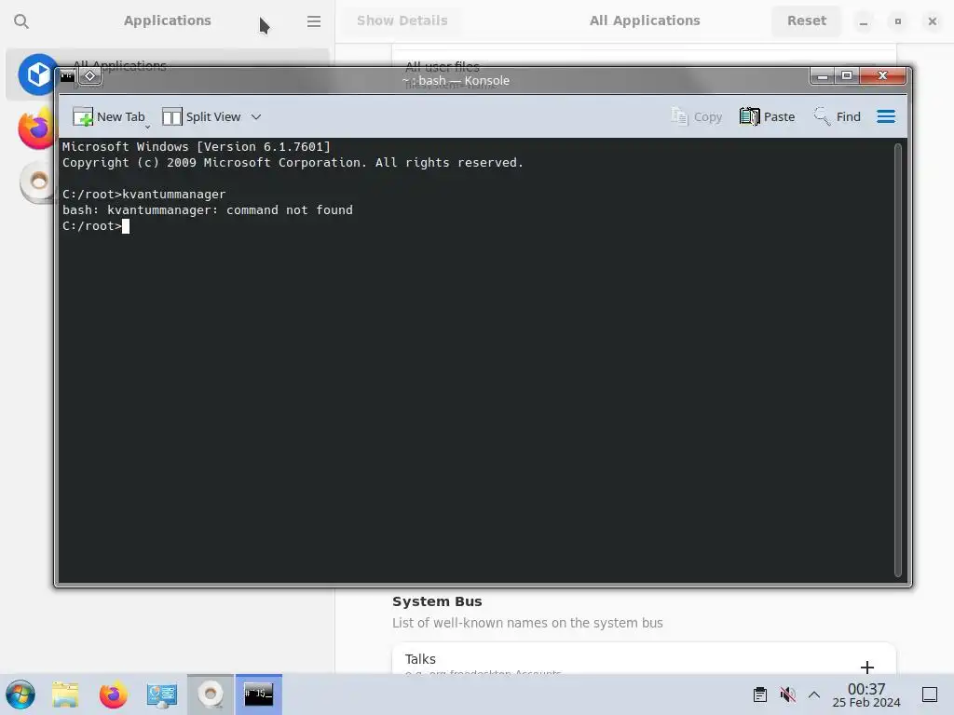
Task: Open the clipboard tray icon
Action: pyautogui.click(x=760, y=695)
